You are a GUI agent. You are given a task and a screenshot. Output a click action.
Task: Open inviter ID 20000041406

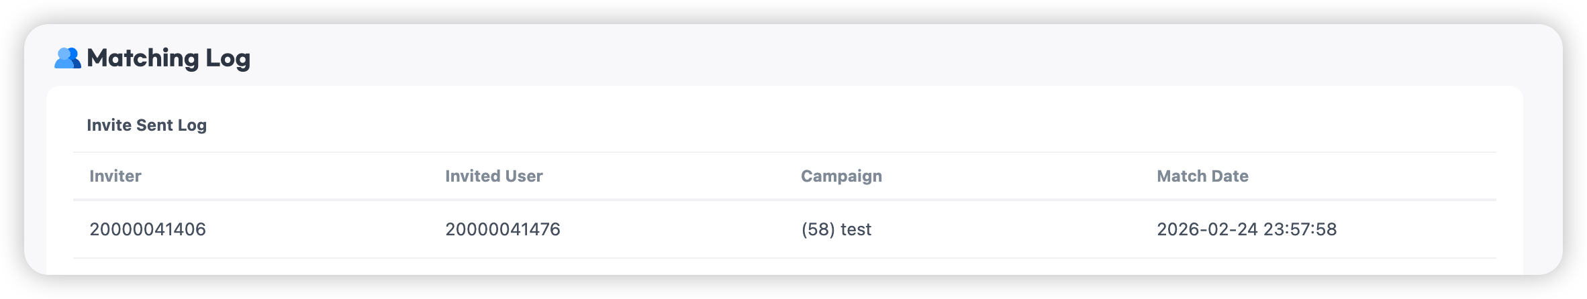148,229
